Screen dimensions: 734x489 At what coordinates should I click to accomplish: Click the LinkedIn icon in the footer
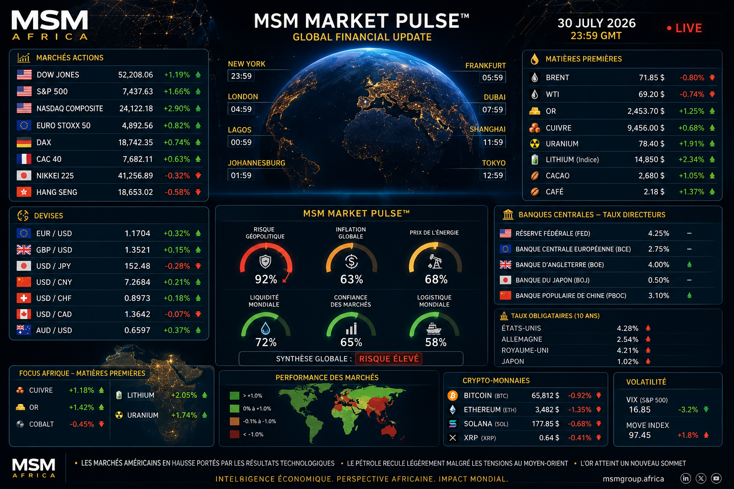pyautogui.click(x=685, y=478)
